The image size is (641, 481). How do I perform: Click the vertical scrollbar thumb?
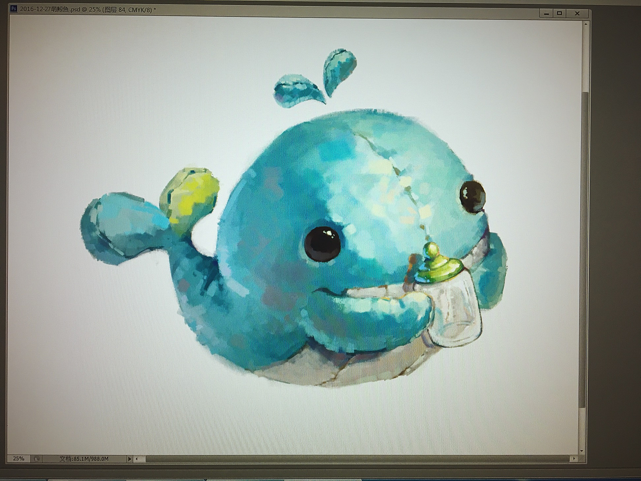[x=582, y=250]
